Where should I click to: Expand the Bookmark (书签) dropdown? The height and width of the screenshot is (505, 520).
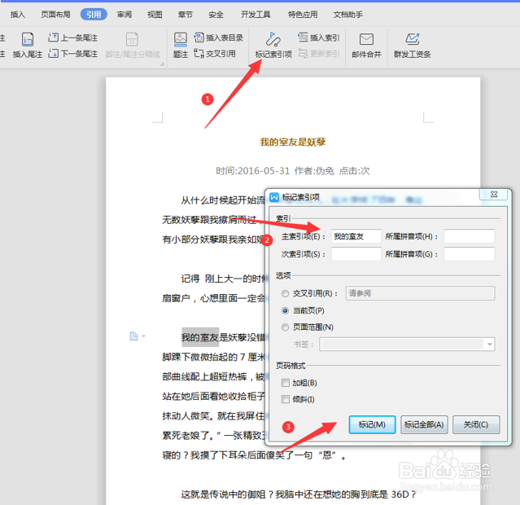coord(490,345)
